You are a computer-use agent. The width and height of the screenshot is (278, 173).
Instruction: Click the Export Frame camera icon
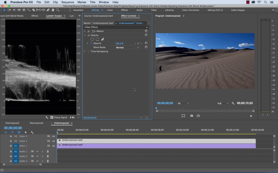[191, 116]
